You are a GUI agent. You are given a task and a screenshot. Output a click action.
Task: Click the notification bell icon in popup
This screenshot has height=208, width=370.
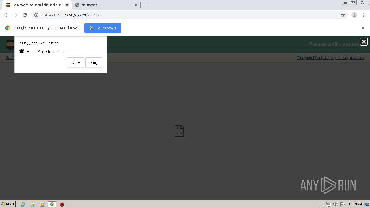(22, 51)
